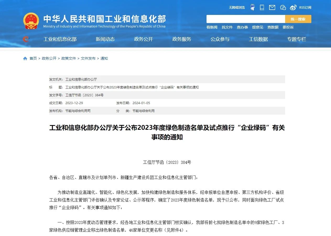Image resolution: width=331 pixels, height=236 pixels.
Task: Click the red swirl icon in navigation bar
Action: pyautogui.click(x=26, y=39)
